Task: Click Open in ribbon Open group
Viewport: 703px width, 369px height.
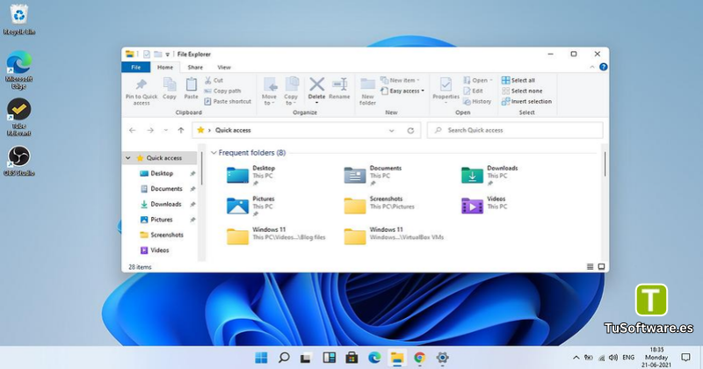Action: click(477, 80)
